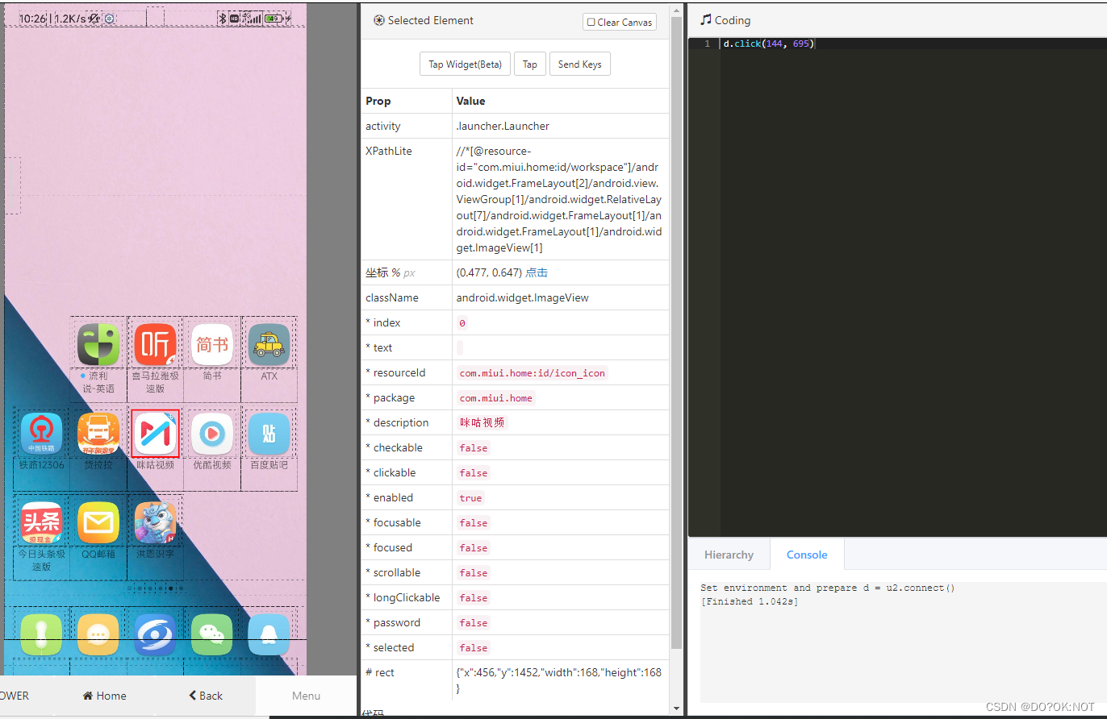Click the enabled true value
Screen dimensions: 1107x719
pos(470,497)
